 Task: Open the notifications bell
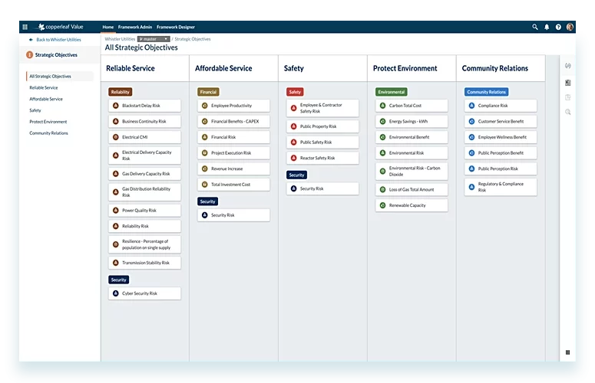coord(547,27)
